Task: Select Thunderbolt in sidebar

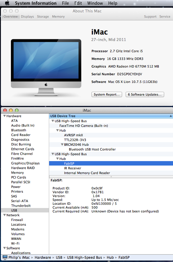Action: [21, 206]
